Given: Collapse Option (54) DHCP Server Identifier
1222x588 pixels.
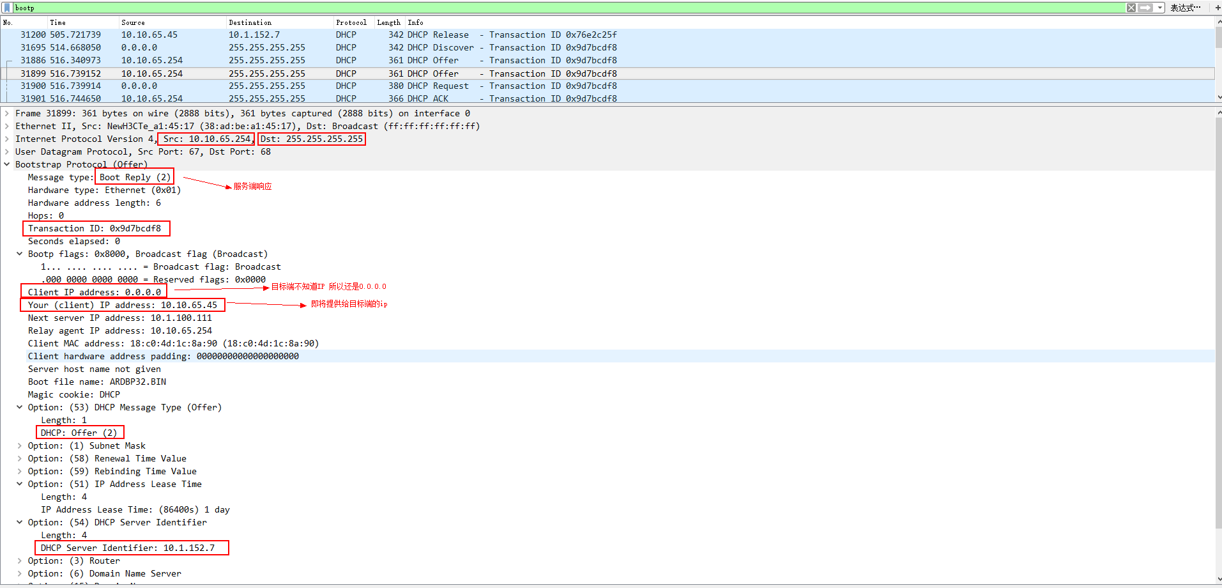Looking at the screenshot, I should 20,523.
